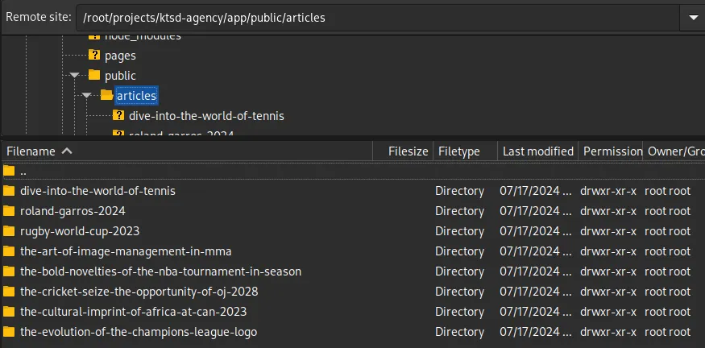Click folder icon for the-evolution-of-the-champions-league-logo
The width and height of the screenshot is (705, 348).
pyautogui.click(x=9, y=332)
